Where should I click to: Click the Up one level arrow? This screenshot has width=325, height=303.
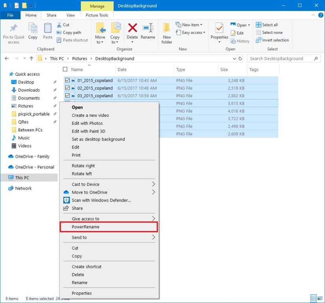click(31, 59)
